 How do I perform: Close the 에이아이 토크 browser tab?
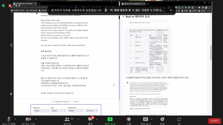(x=144, y=4)
